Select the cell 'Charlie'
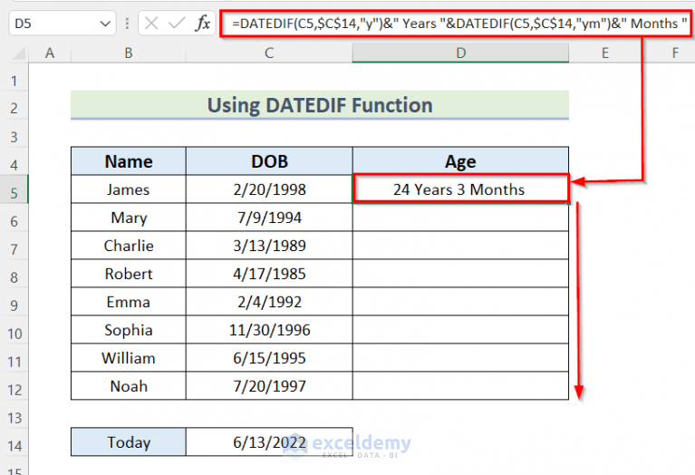The image size is (695, 475). pyautogui.click(x=129, y=246)
